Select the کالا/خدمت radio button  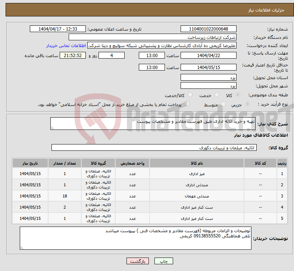point(190,95)
